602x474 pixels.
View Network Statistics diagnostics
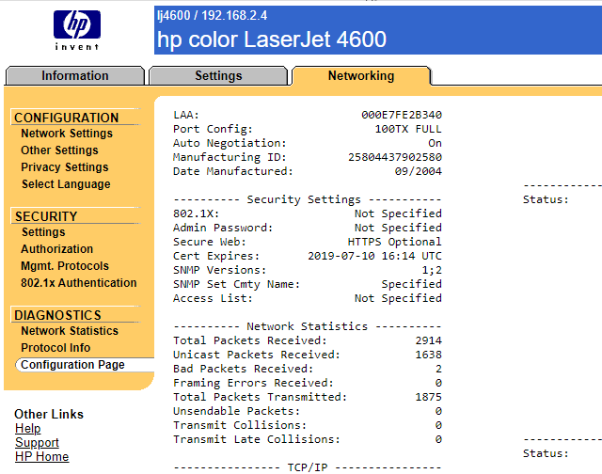70,330
